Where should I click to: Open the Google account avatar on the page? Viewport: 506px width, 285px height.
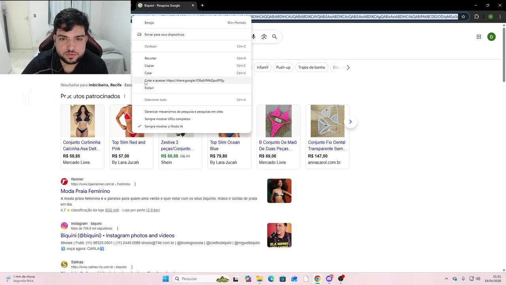491,37
